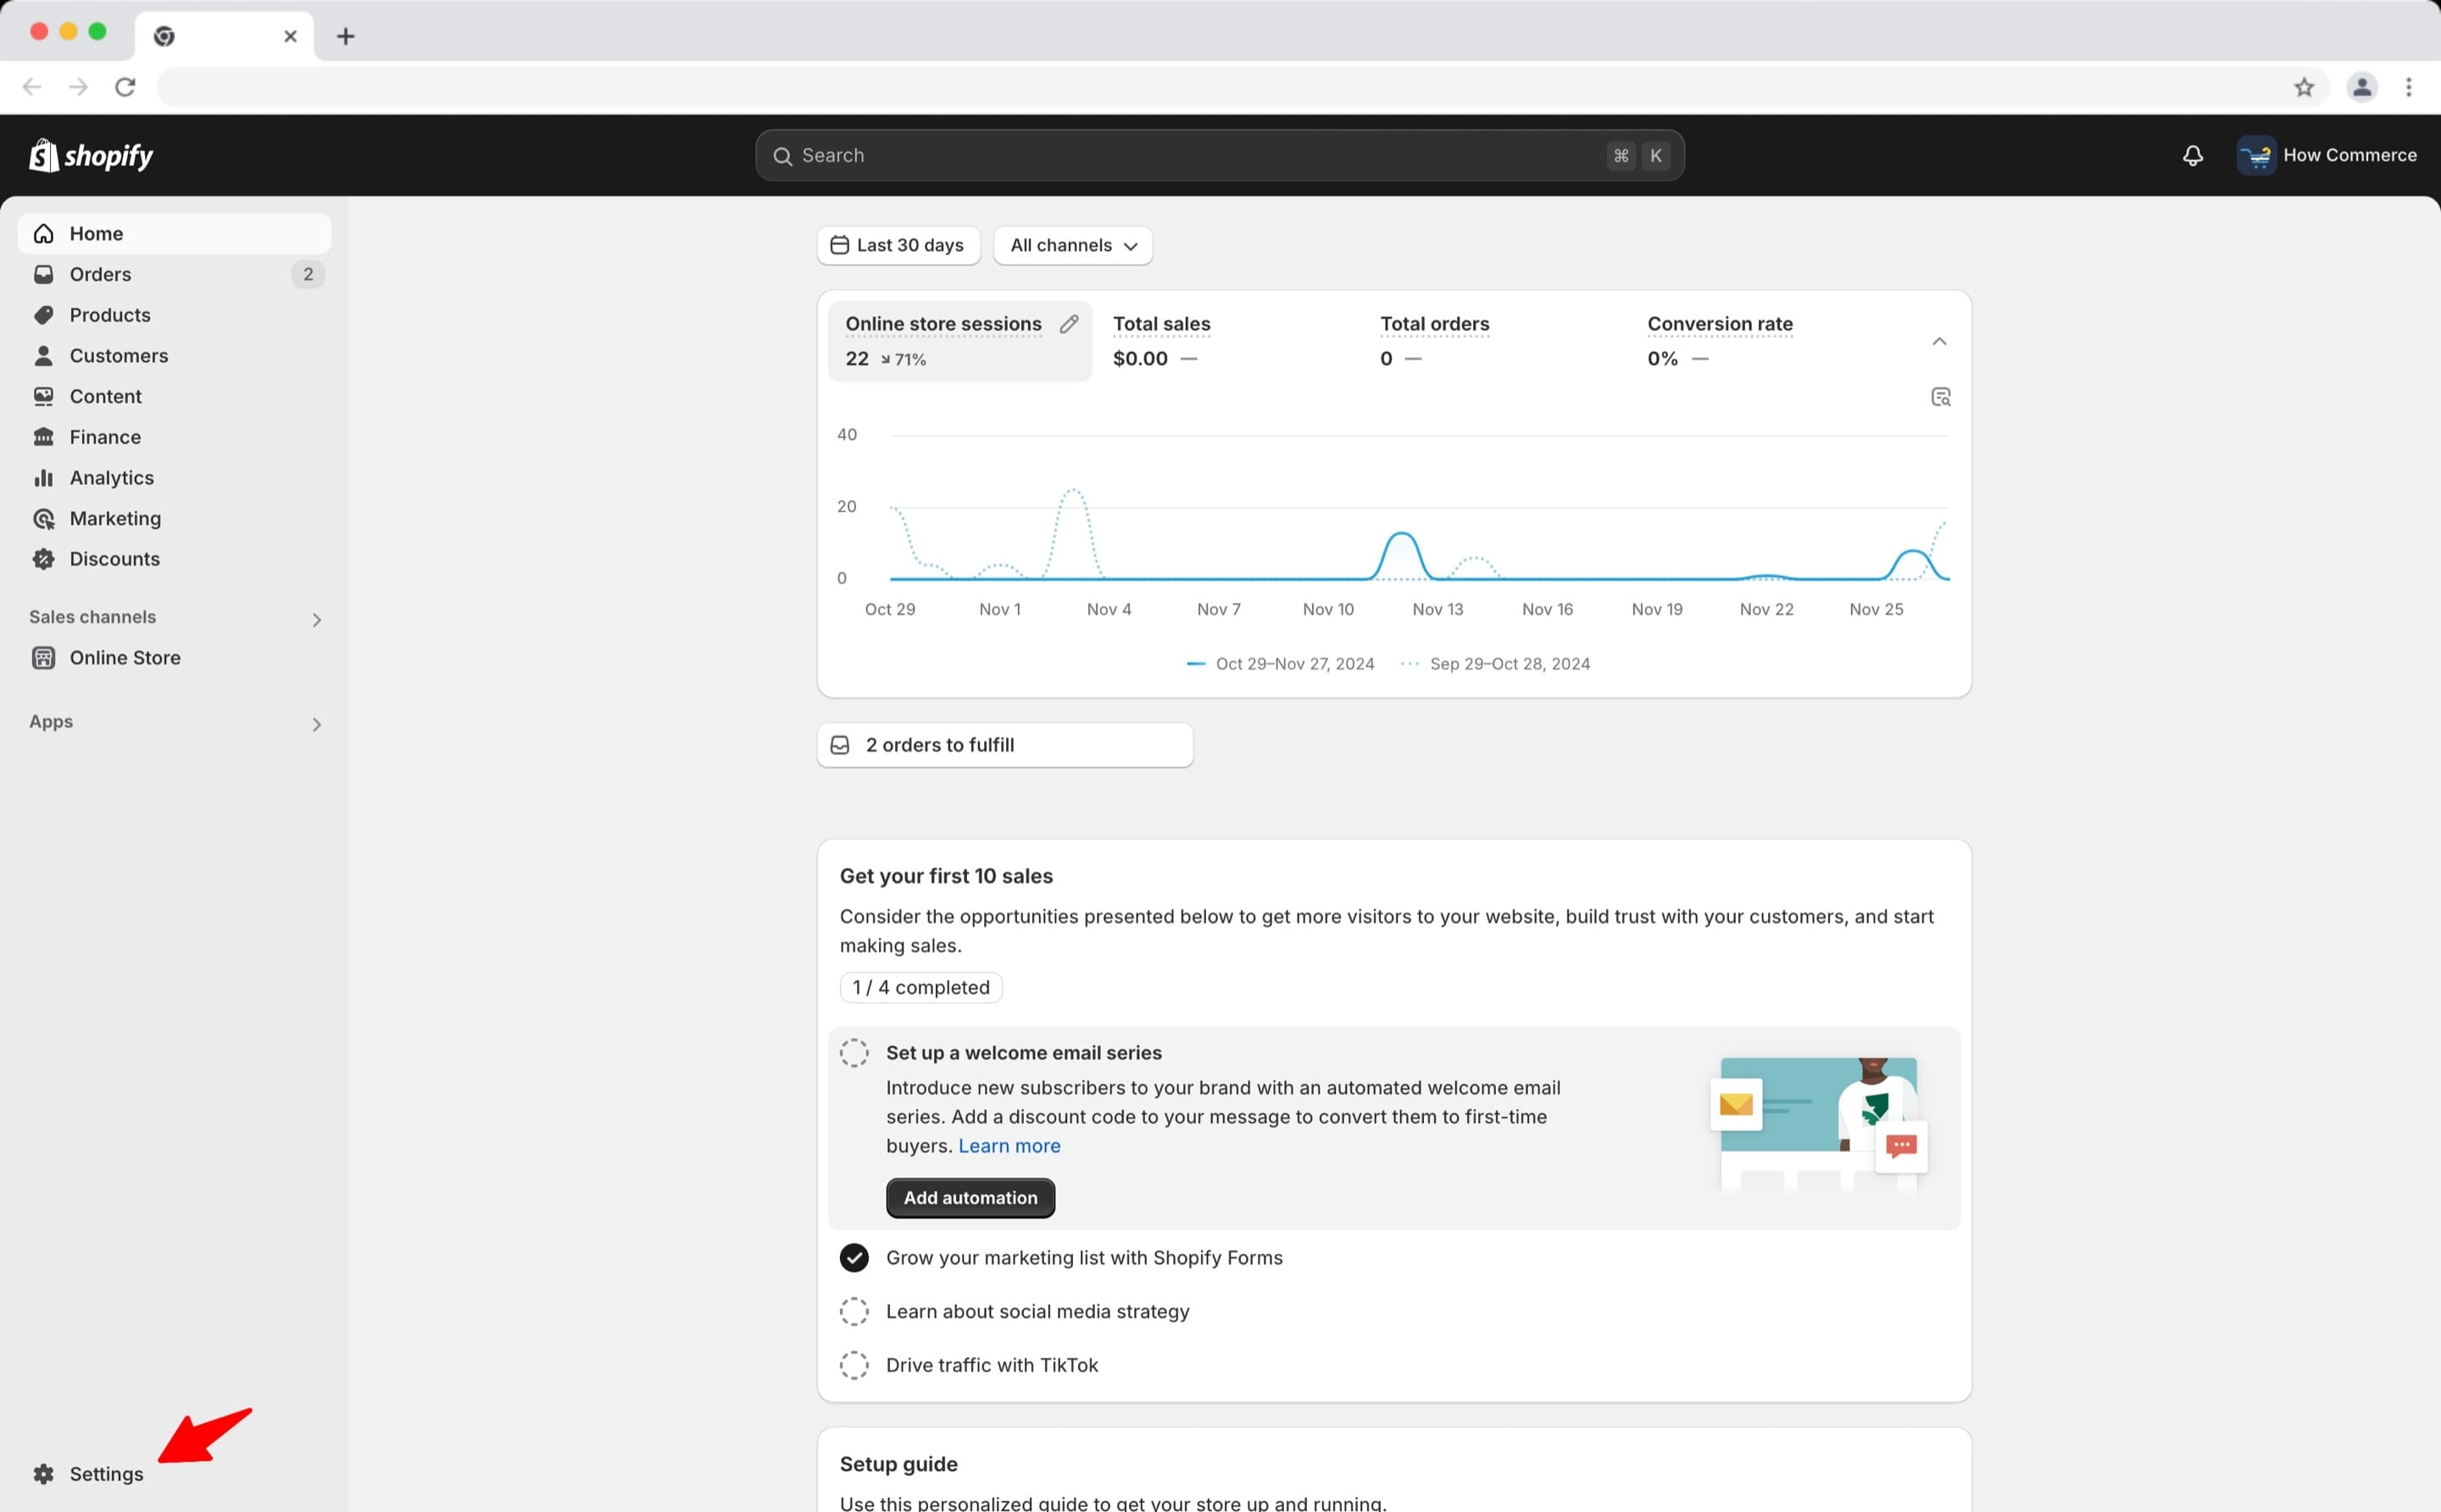2441x1512 pixels.
Task: Open notifications bell
Action: point(2192,156)
